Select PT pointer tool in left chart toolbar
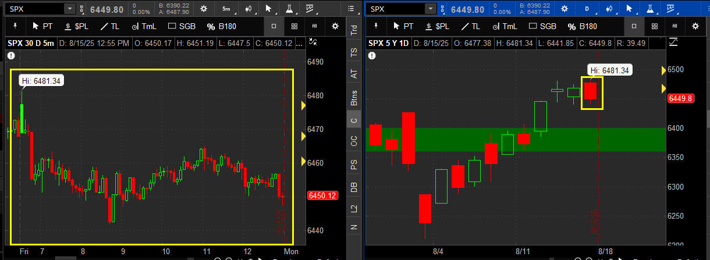 [x=44, y=26]
